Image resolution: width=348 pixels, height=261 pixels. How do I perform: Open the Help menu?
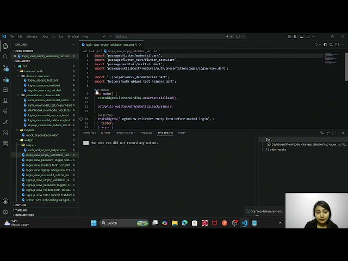(x=85, y=36)
